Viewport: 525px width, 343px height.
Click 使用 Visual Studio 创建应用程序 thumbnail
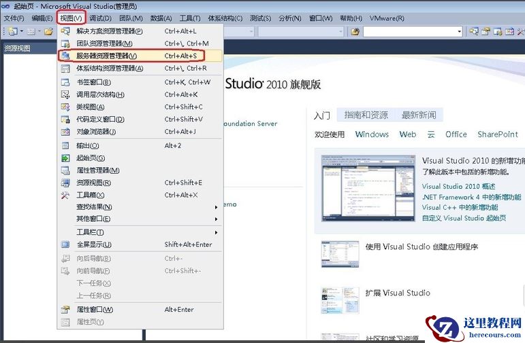pos(340,254)
